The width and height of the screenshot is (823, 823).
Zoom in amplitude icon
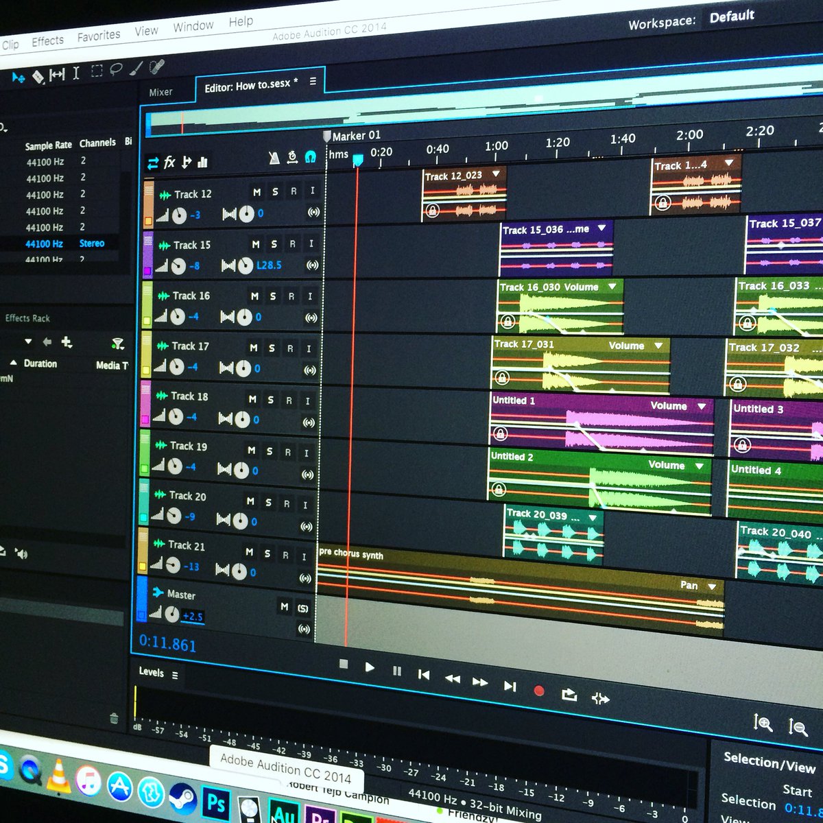click(x=763, y=722)
